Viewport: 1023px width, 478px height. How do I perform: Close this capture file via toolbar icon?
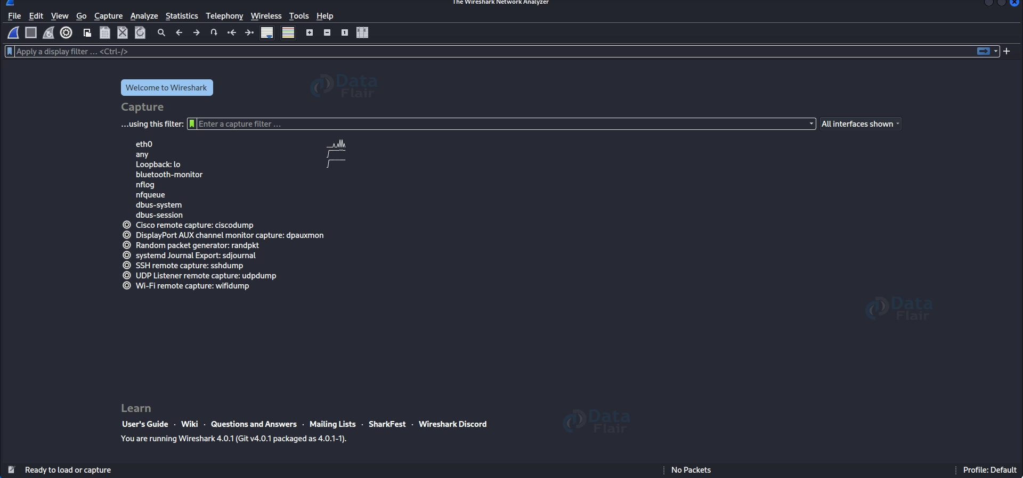123,33
